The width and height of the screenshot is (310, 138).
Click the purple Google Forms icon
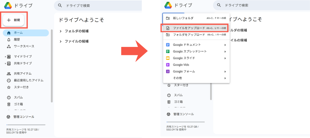[x=168, y=71]
